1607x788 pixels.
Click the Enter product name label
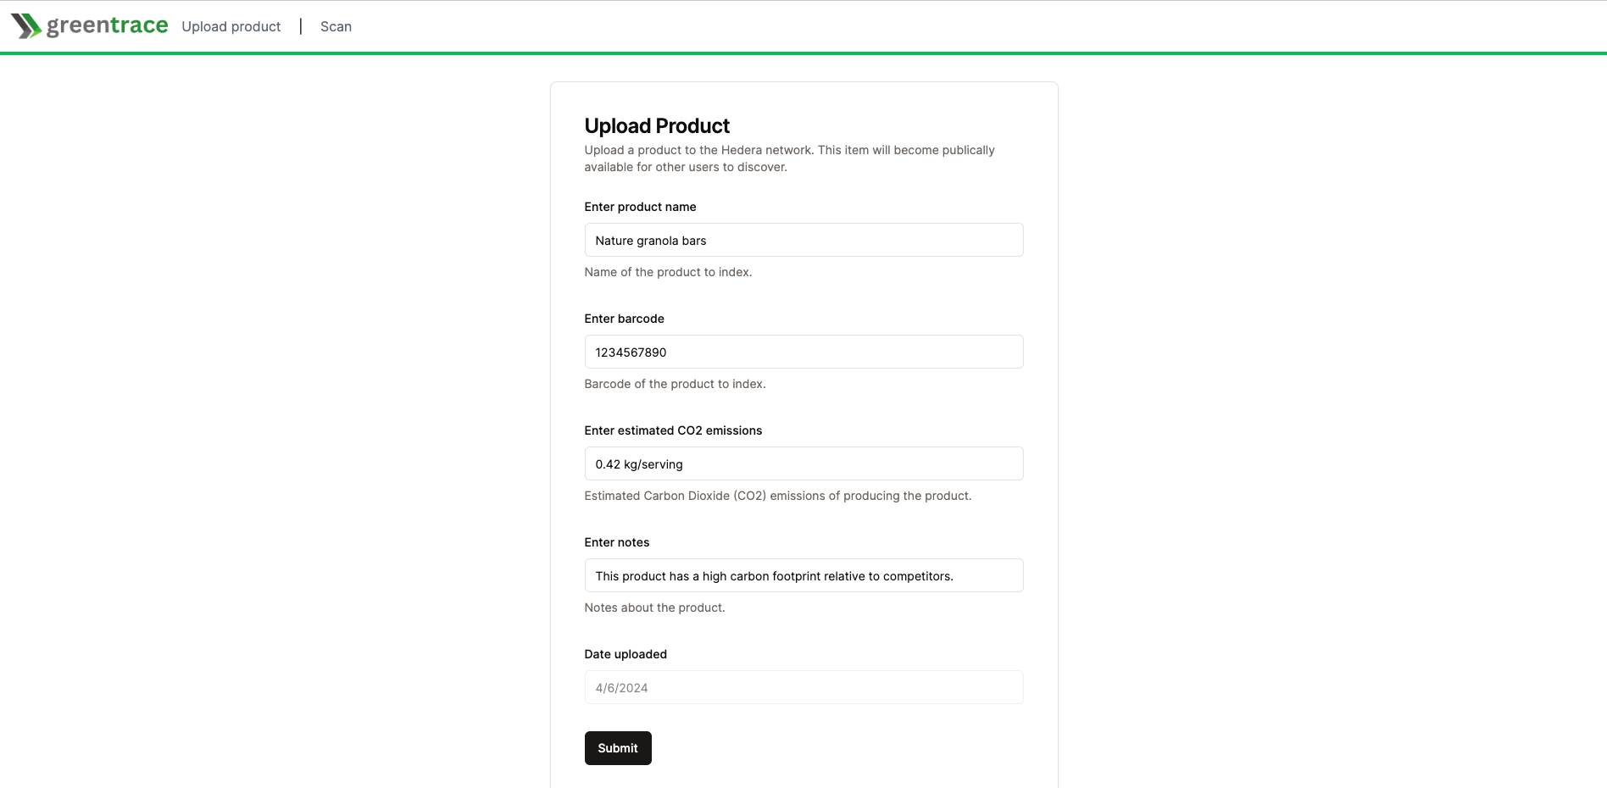pyautogui.click(x=640, y=207)
